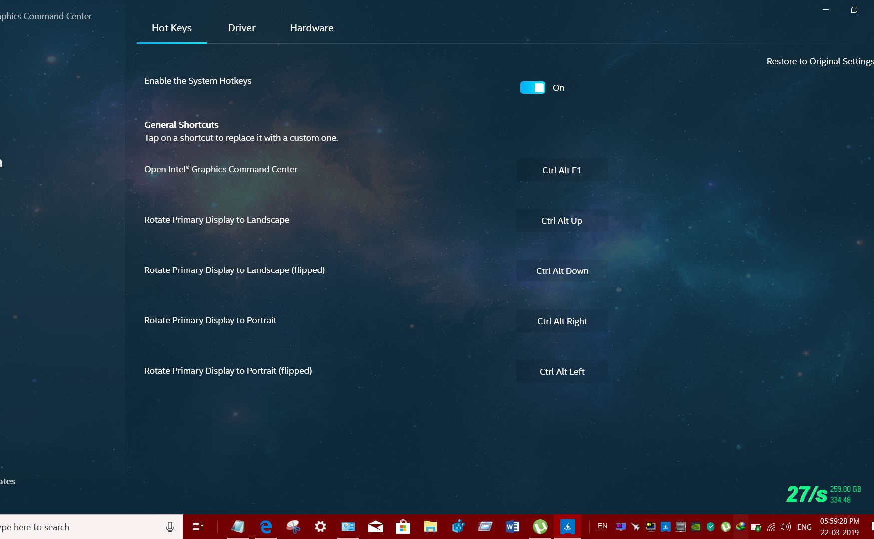Viewport: 874px width, 539px height.
Task: Switch to the Driver tab
Action: tap(242, 28)
